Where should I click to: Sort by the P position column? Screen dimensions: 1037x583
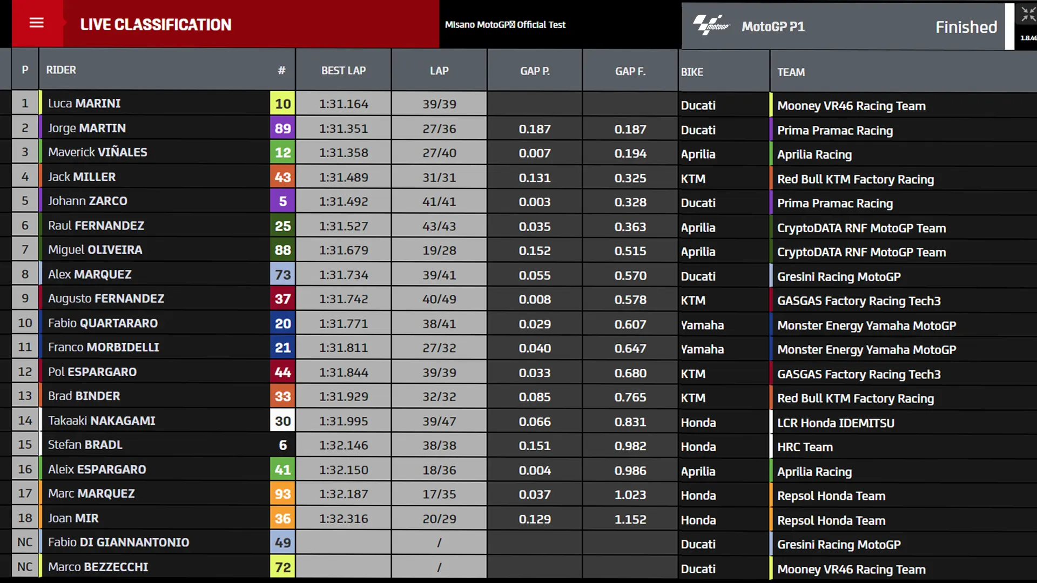(x=25, y=70)
